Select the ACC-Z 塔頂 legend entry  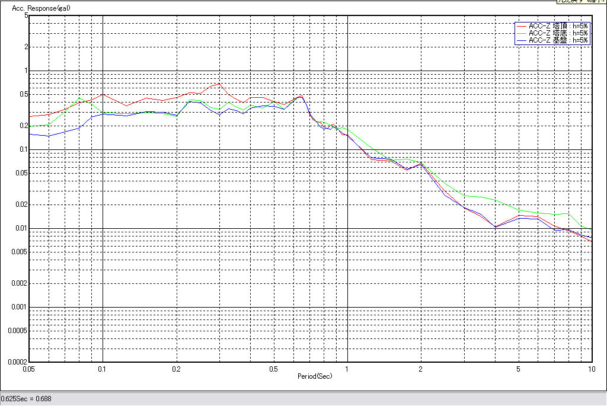click(558, 26)
